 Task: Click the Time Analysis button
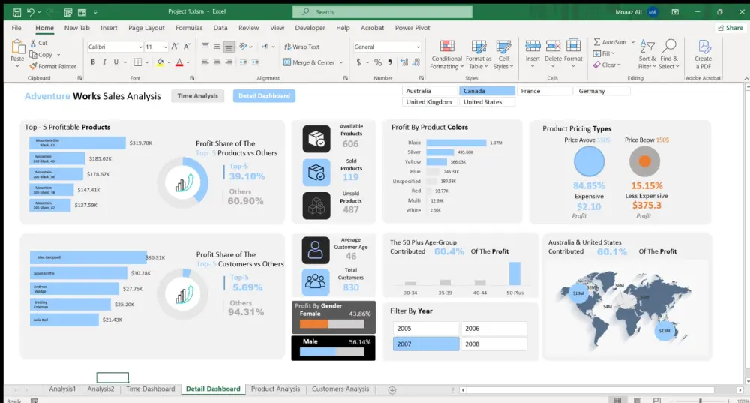click(x=197, y=96)
